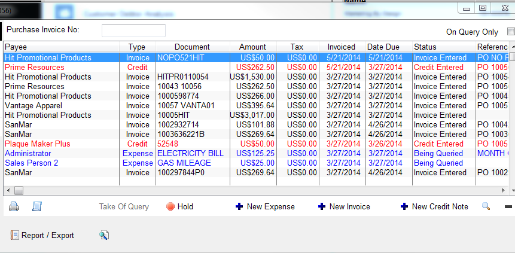The width and height of the screenshot is (515, 253).
Task: Click the US$3,017.00 amount cell
Action: coord(253,115)
